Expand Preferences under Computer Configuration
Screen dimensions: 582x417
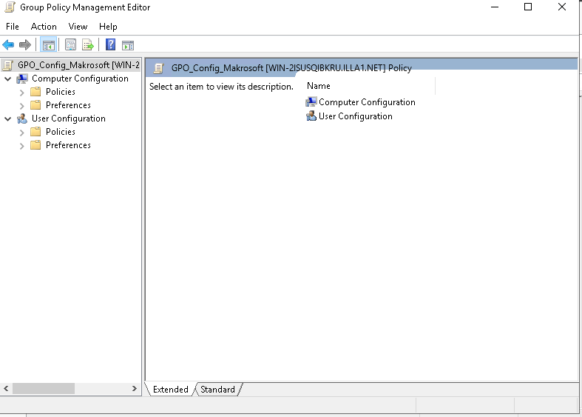[x=22, y=106]
